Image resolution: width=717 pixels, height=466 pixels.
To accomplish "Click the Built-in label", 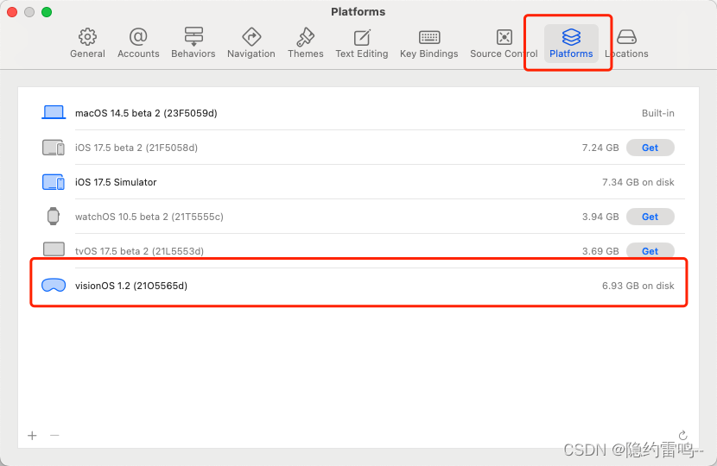I will point(658,113).
